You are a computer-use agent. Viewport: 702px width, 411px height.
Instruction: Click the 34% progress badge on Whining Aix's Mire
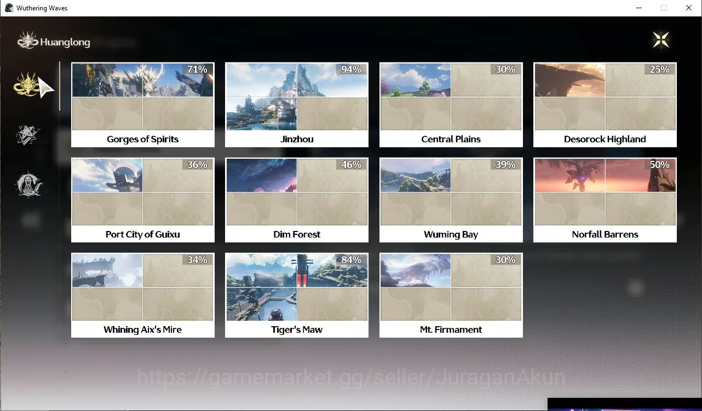(x=197, y=260)
